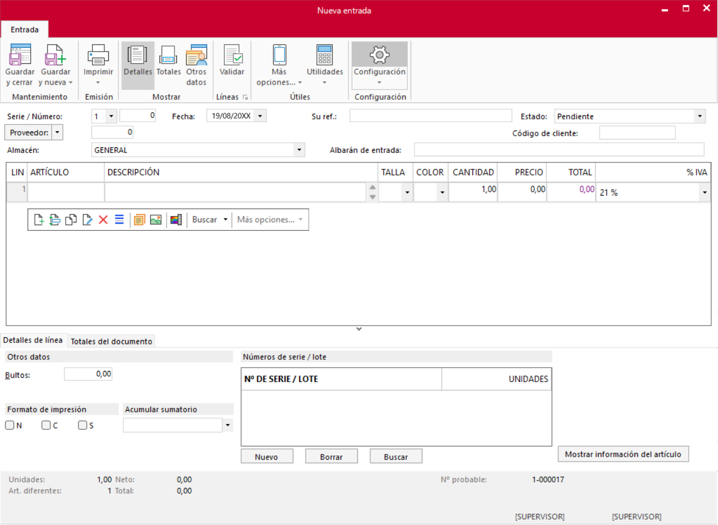Screen dimensions: 718x525
Task: Click the Validar lines icon
Action: (232, 55)
